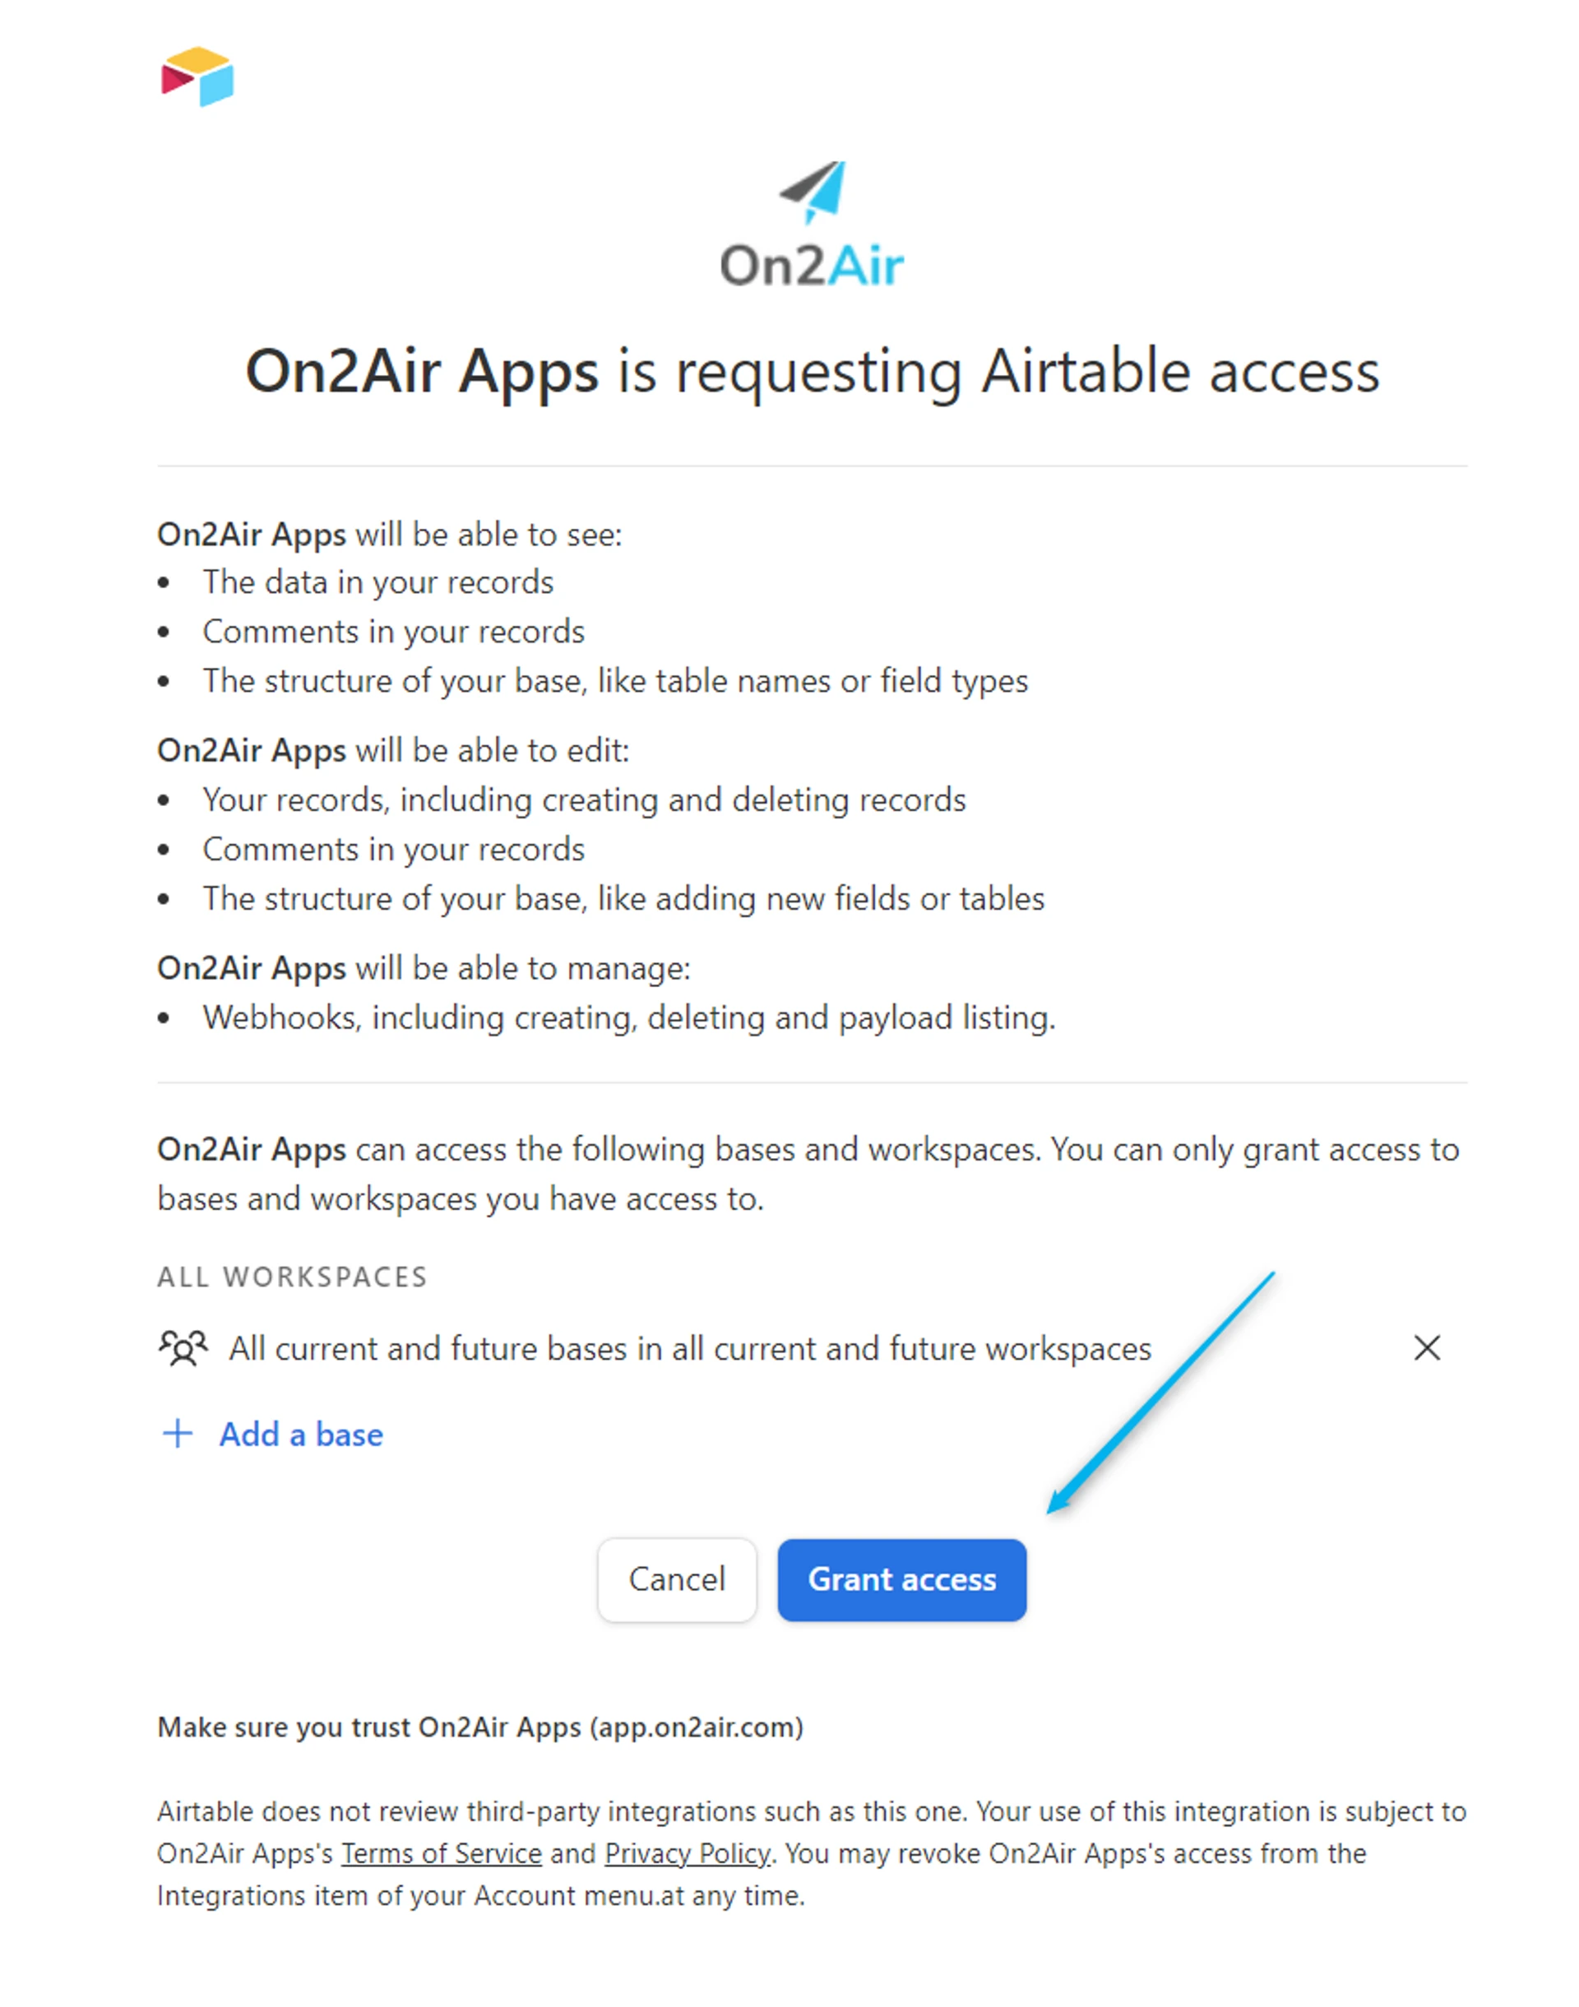
Task: Click the Add a base link text
Action: tap(300, 1435)
